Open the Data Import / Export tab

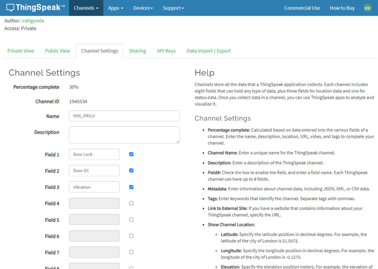click(x=209, y=51)
